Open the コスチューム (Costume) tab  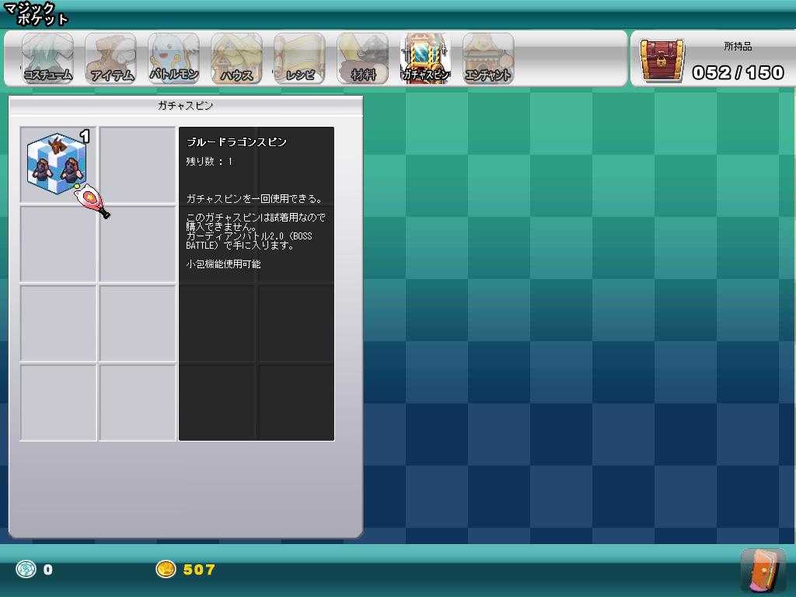coord(47,58)
